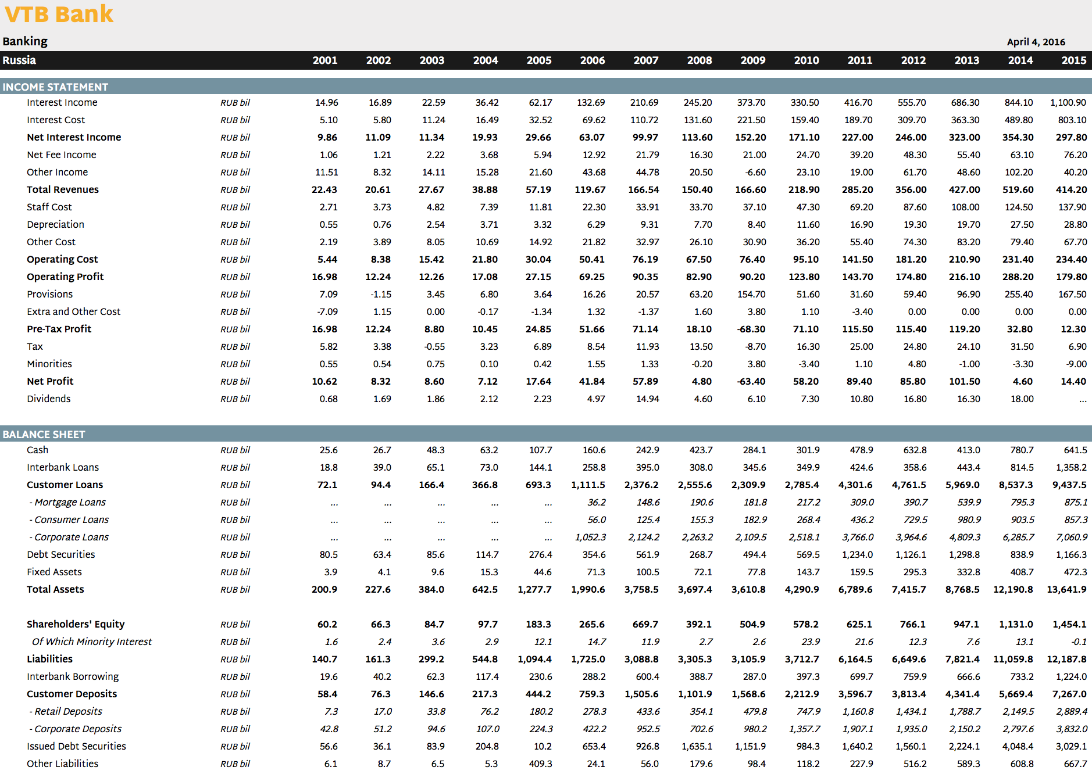Select the 2008 column header

[x=699, y=60]
